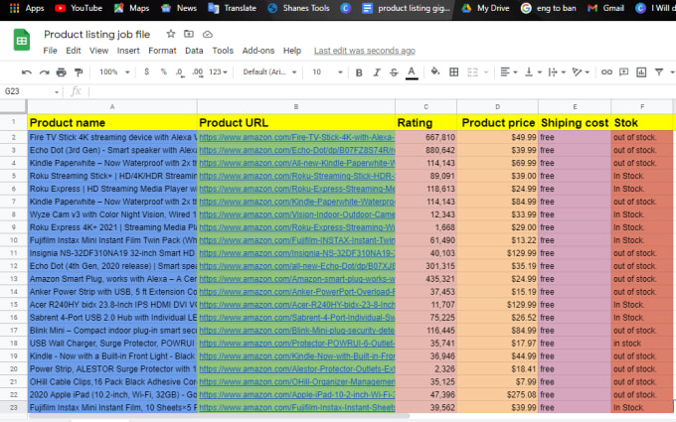Click the Print icon

tap(62, 72)
